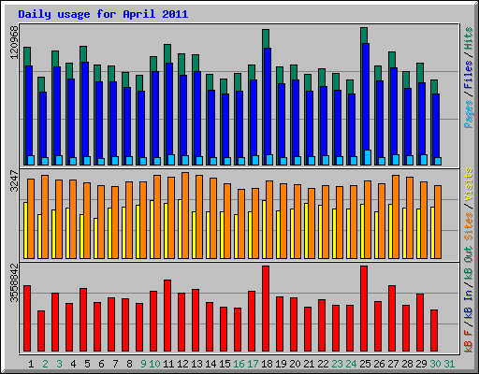Click the blue Files bar for day 5
Screen dimensions: 479x374
pyautogui.click(x=85, y=109)
